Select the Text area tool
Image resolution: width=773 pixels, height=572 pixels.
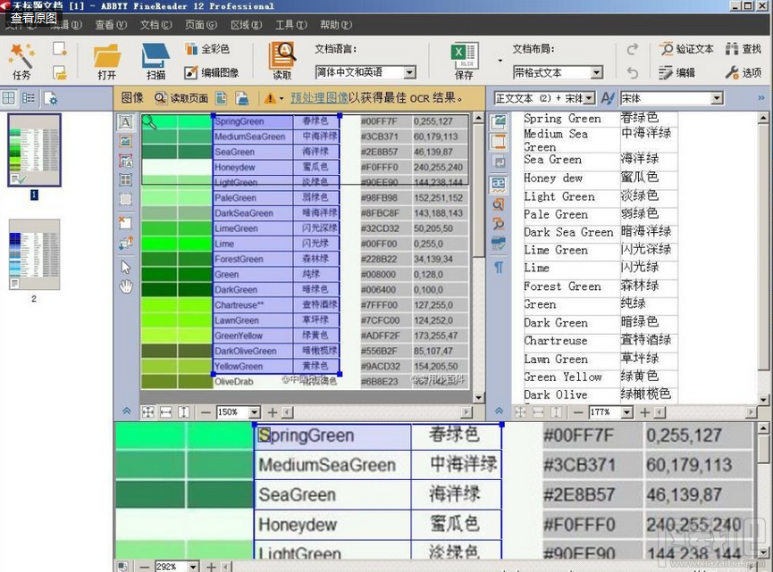pos(126,120)
